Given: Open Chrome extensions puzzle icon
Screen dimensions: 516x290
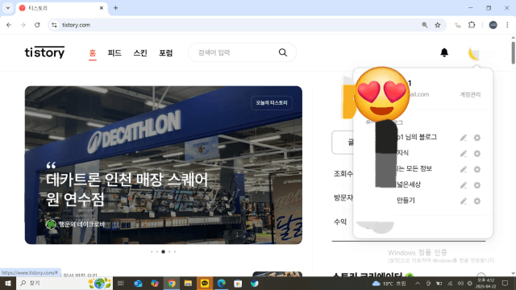Looking at the screenshot, I should [x=472, y=25].
